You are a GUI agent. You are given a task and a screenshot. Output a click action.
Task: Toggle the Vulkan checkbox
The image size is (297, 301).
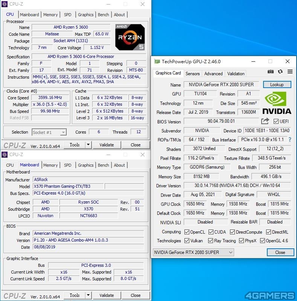(x=187, y=240)
